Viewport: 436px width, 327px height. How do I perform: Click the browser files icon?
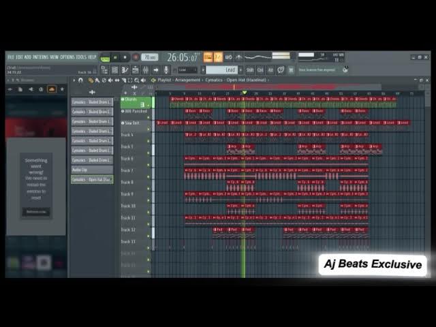coord(20,89)
